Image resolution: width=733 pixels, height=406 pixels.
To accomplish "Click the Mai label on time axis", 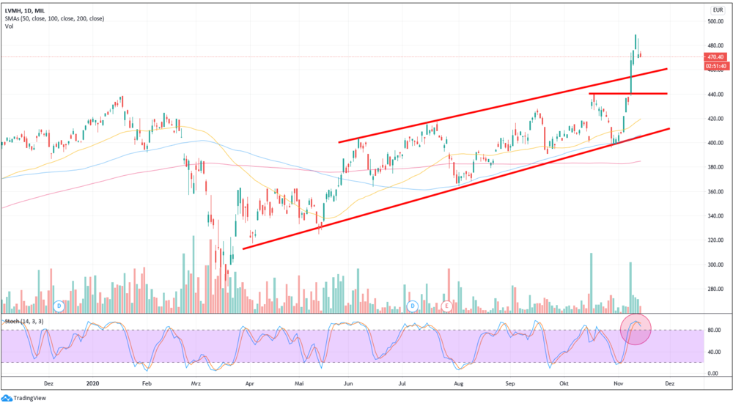I will tap(299, 383).
